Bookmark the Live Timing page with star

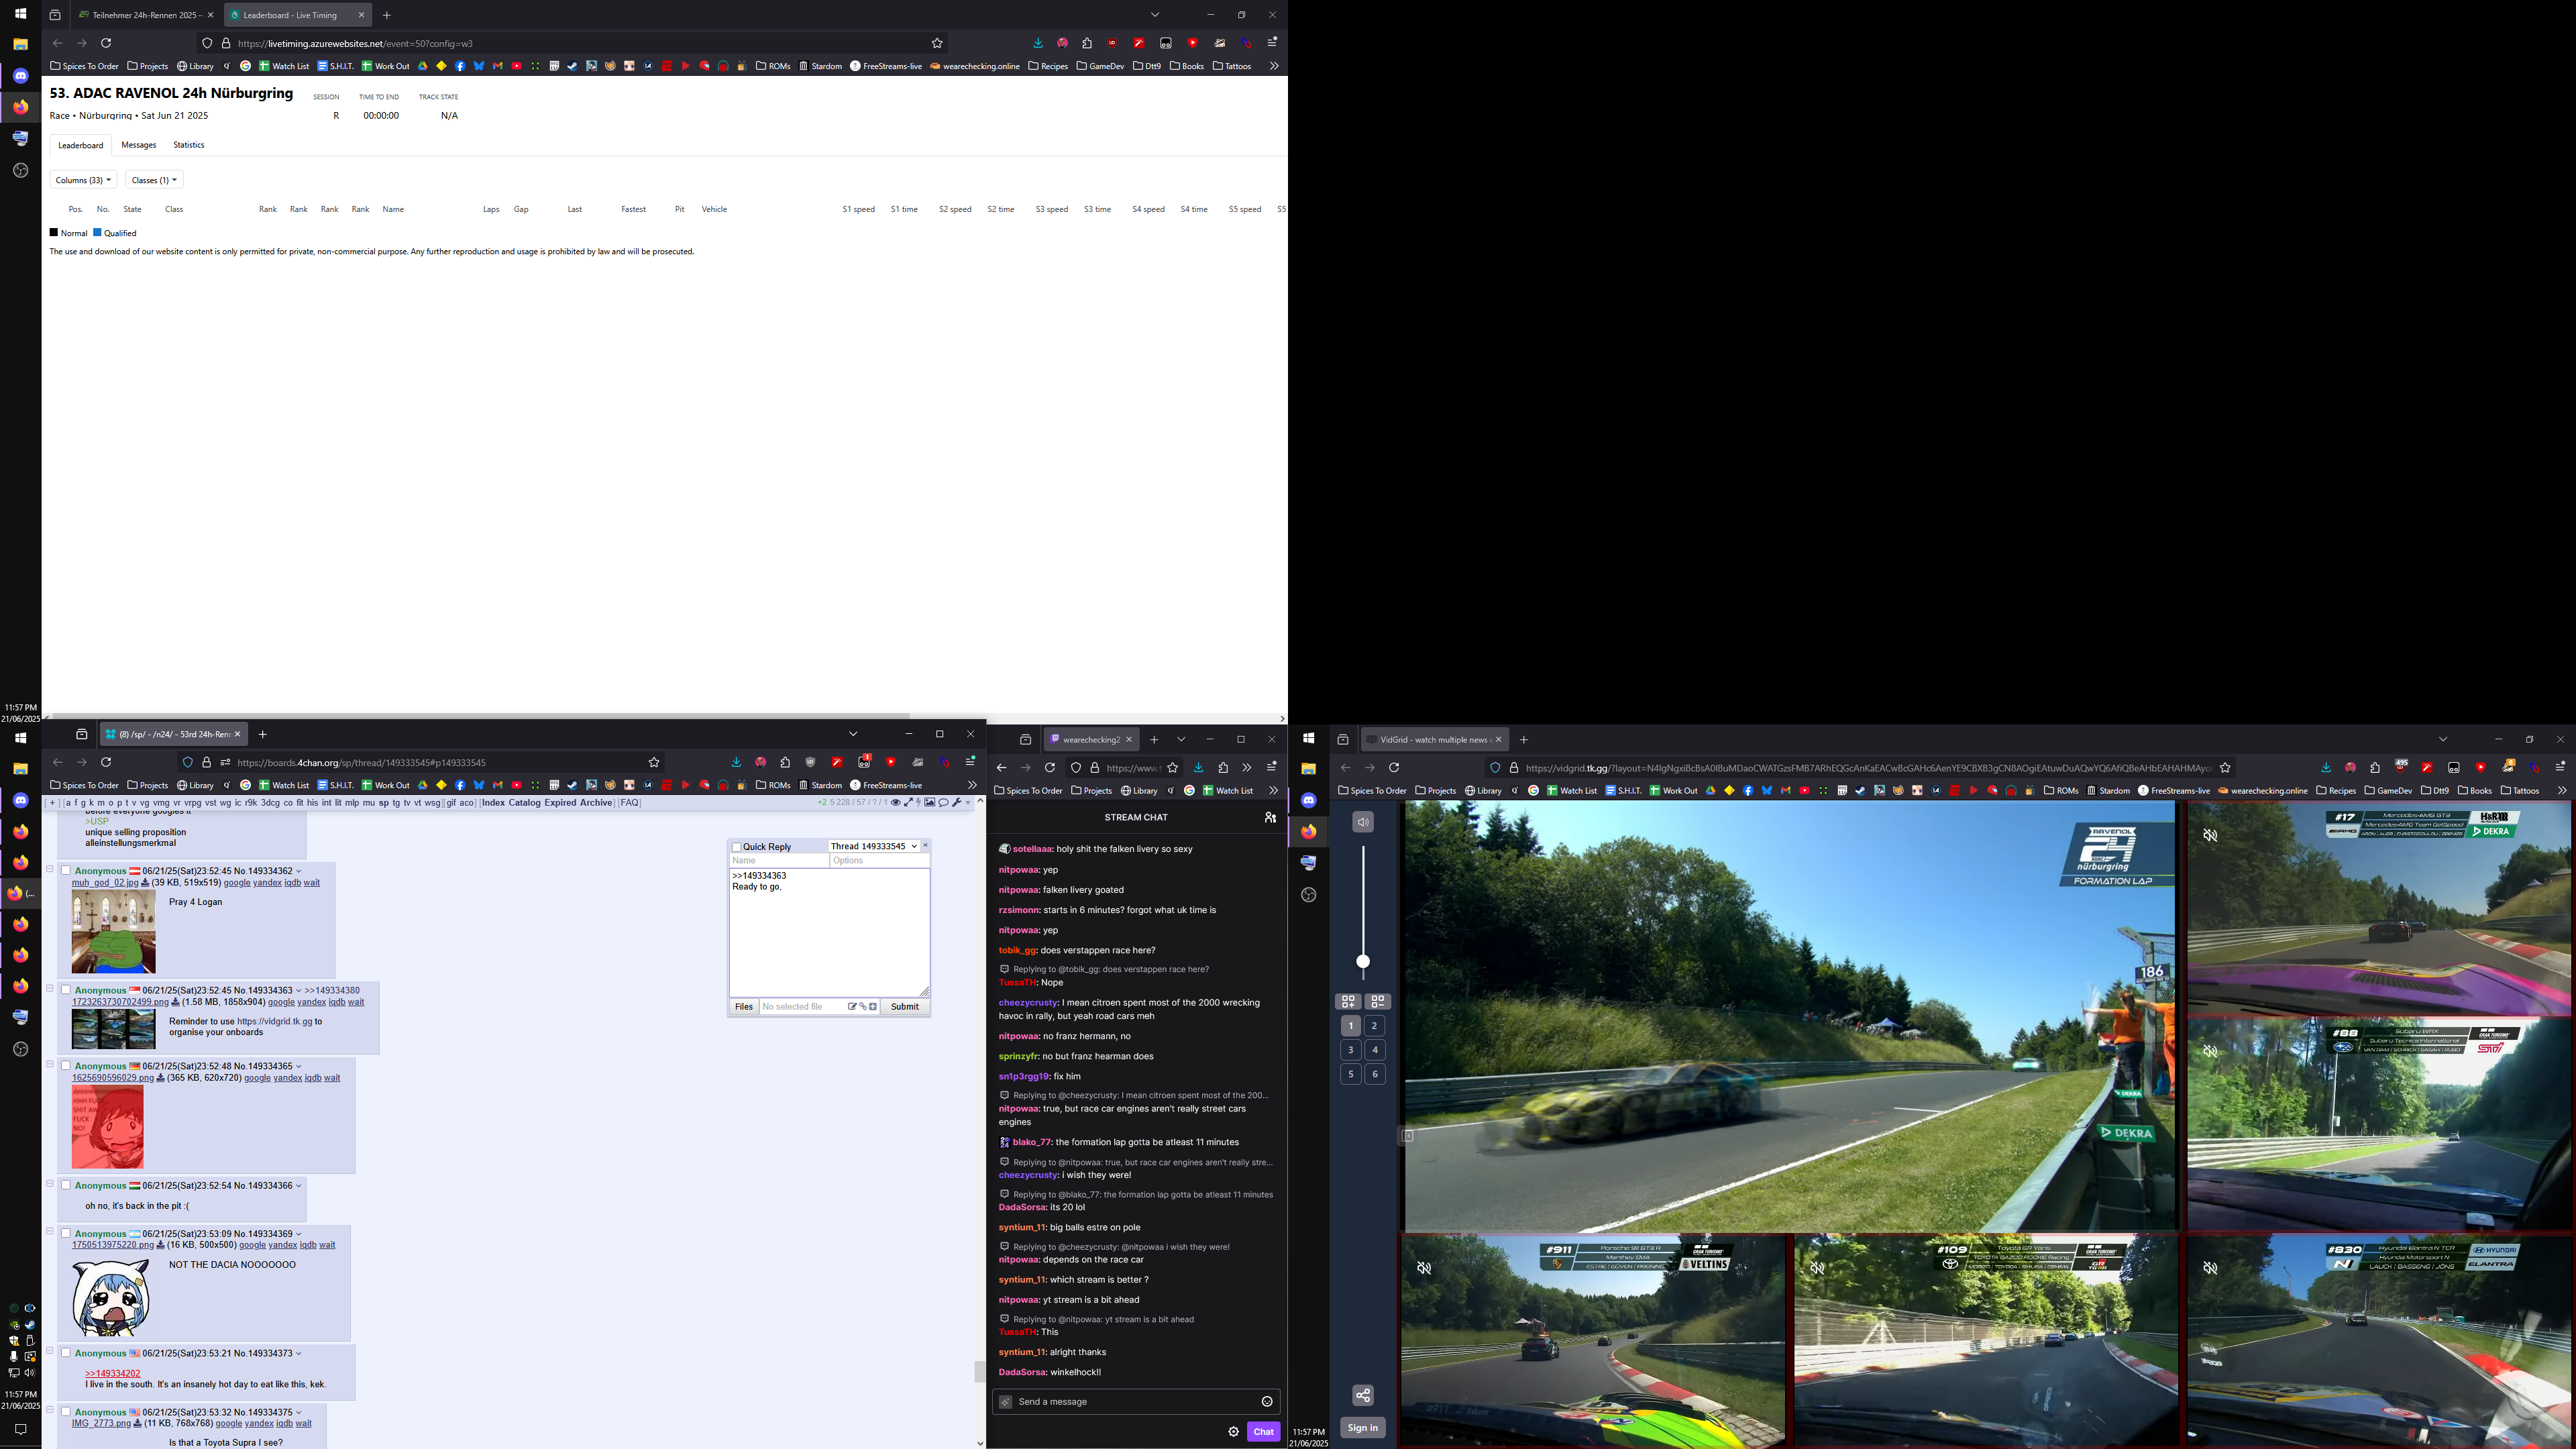[x=937, y=43]
